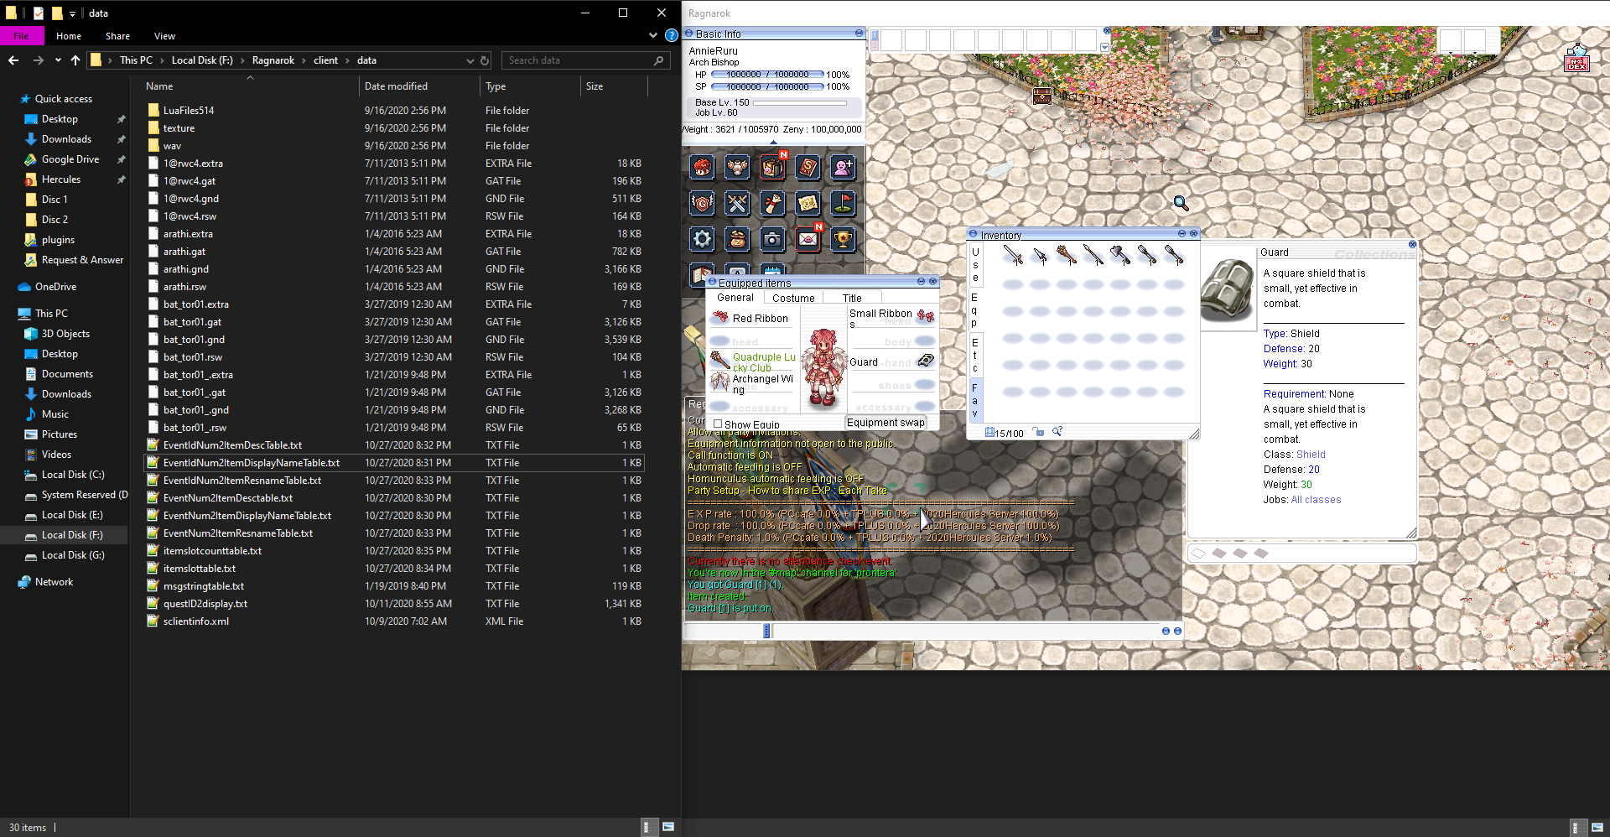Open the Battleground crossed swords icon

pyautogui.click(x=737, y=203)
